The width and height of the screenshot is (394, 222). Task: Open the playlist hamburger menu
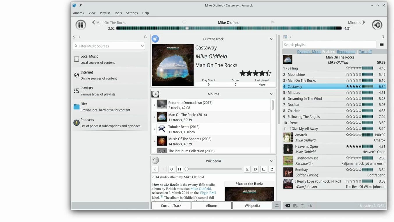(382, 45)
